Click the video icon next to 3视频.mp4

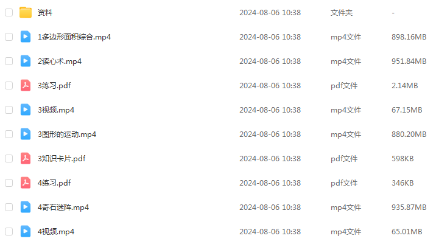coord(26,110)
